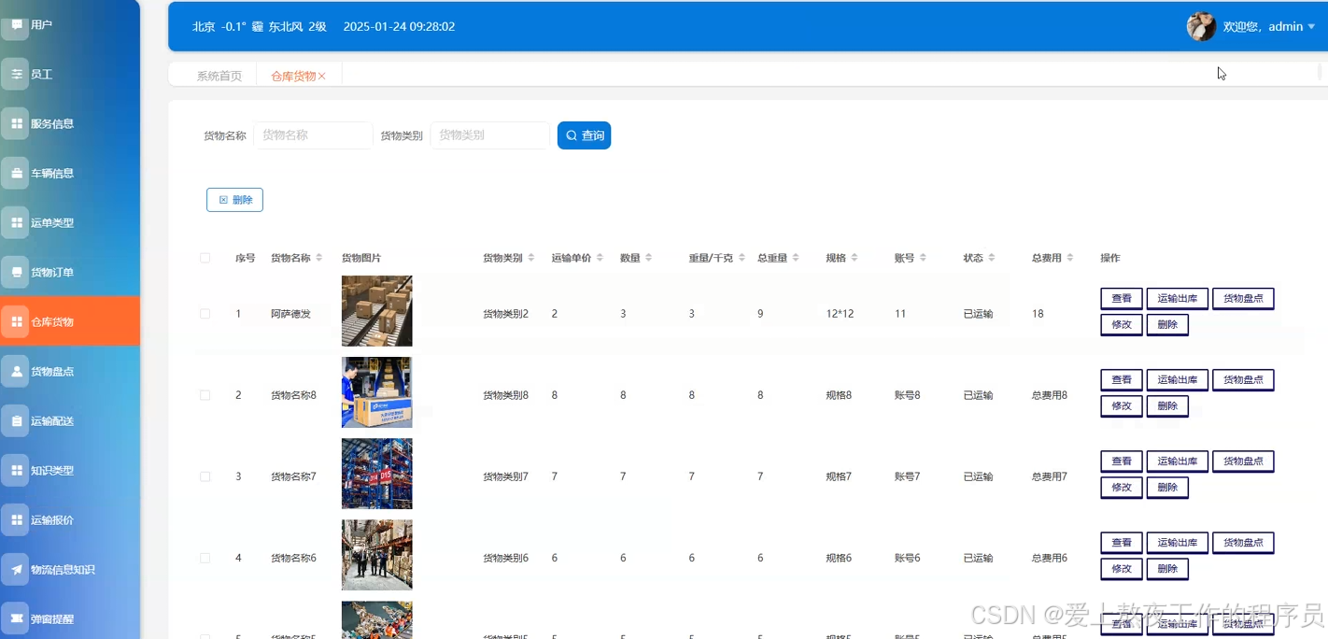This screenshot has width=1328, height=639.
Task: Click the 运输配送 clipboard icon
Action: point(16,420)
